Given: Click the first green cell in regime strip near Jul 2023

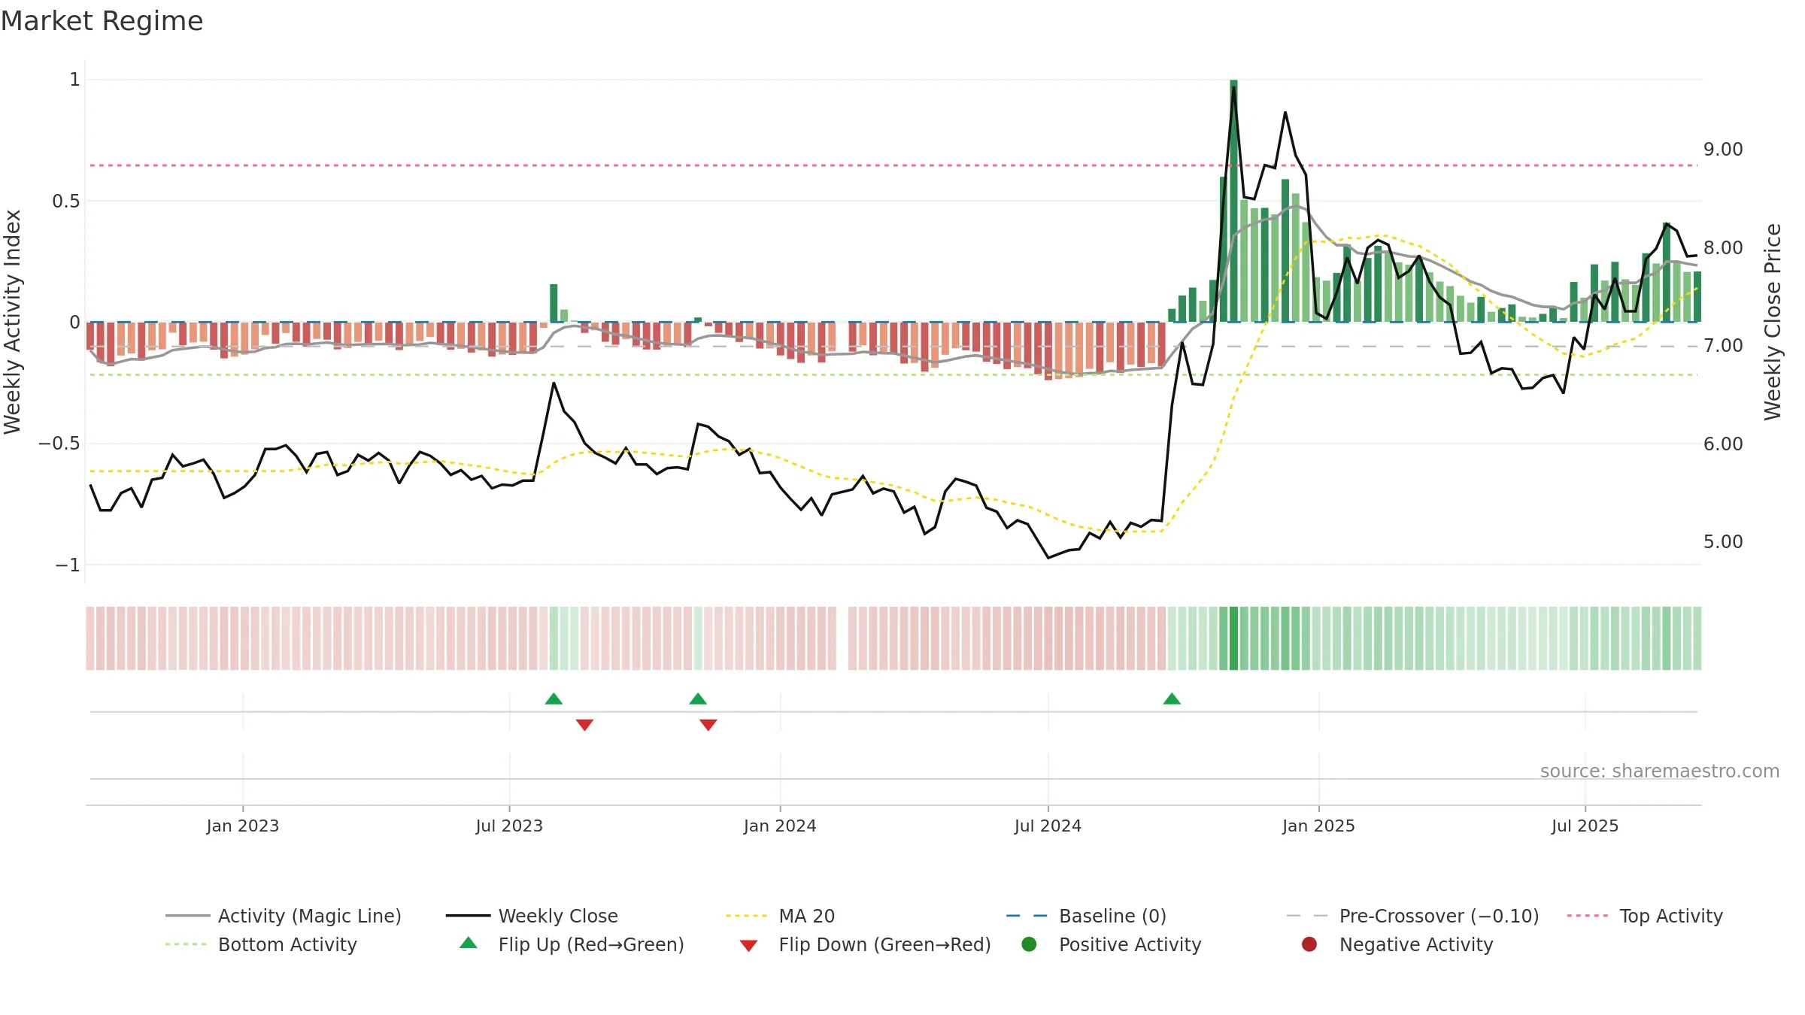Looking at the screenshot, I should click(554, 638).
